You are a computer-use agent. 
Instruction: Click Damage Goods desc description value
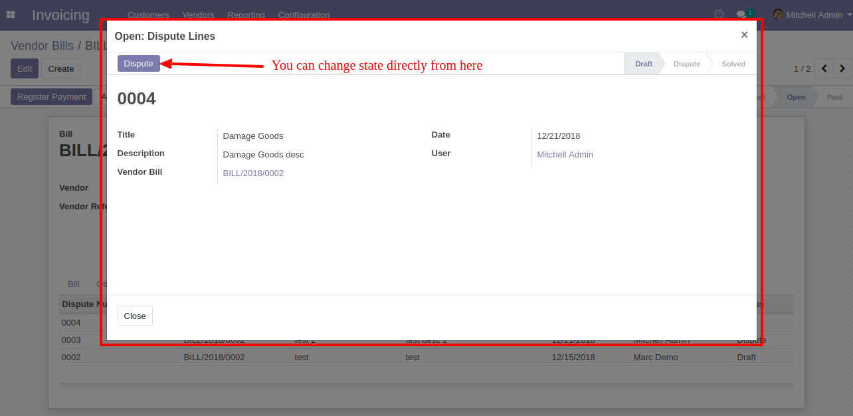tap(263, 154)
